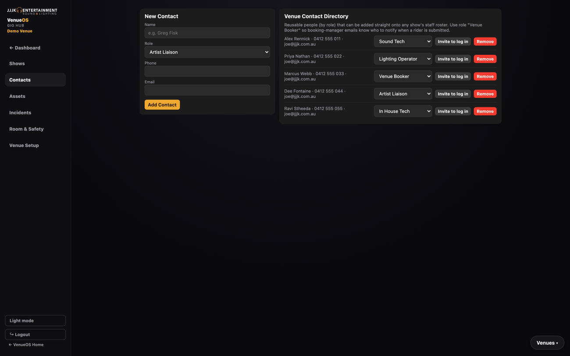Screen dimensions: 570x356
Task: Open Marcus Webb's role dropdown
Action: pyautogui.click(x=403, y=76)
